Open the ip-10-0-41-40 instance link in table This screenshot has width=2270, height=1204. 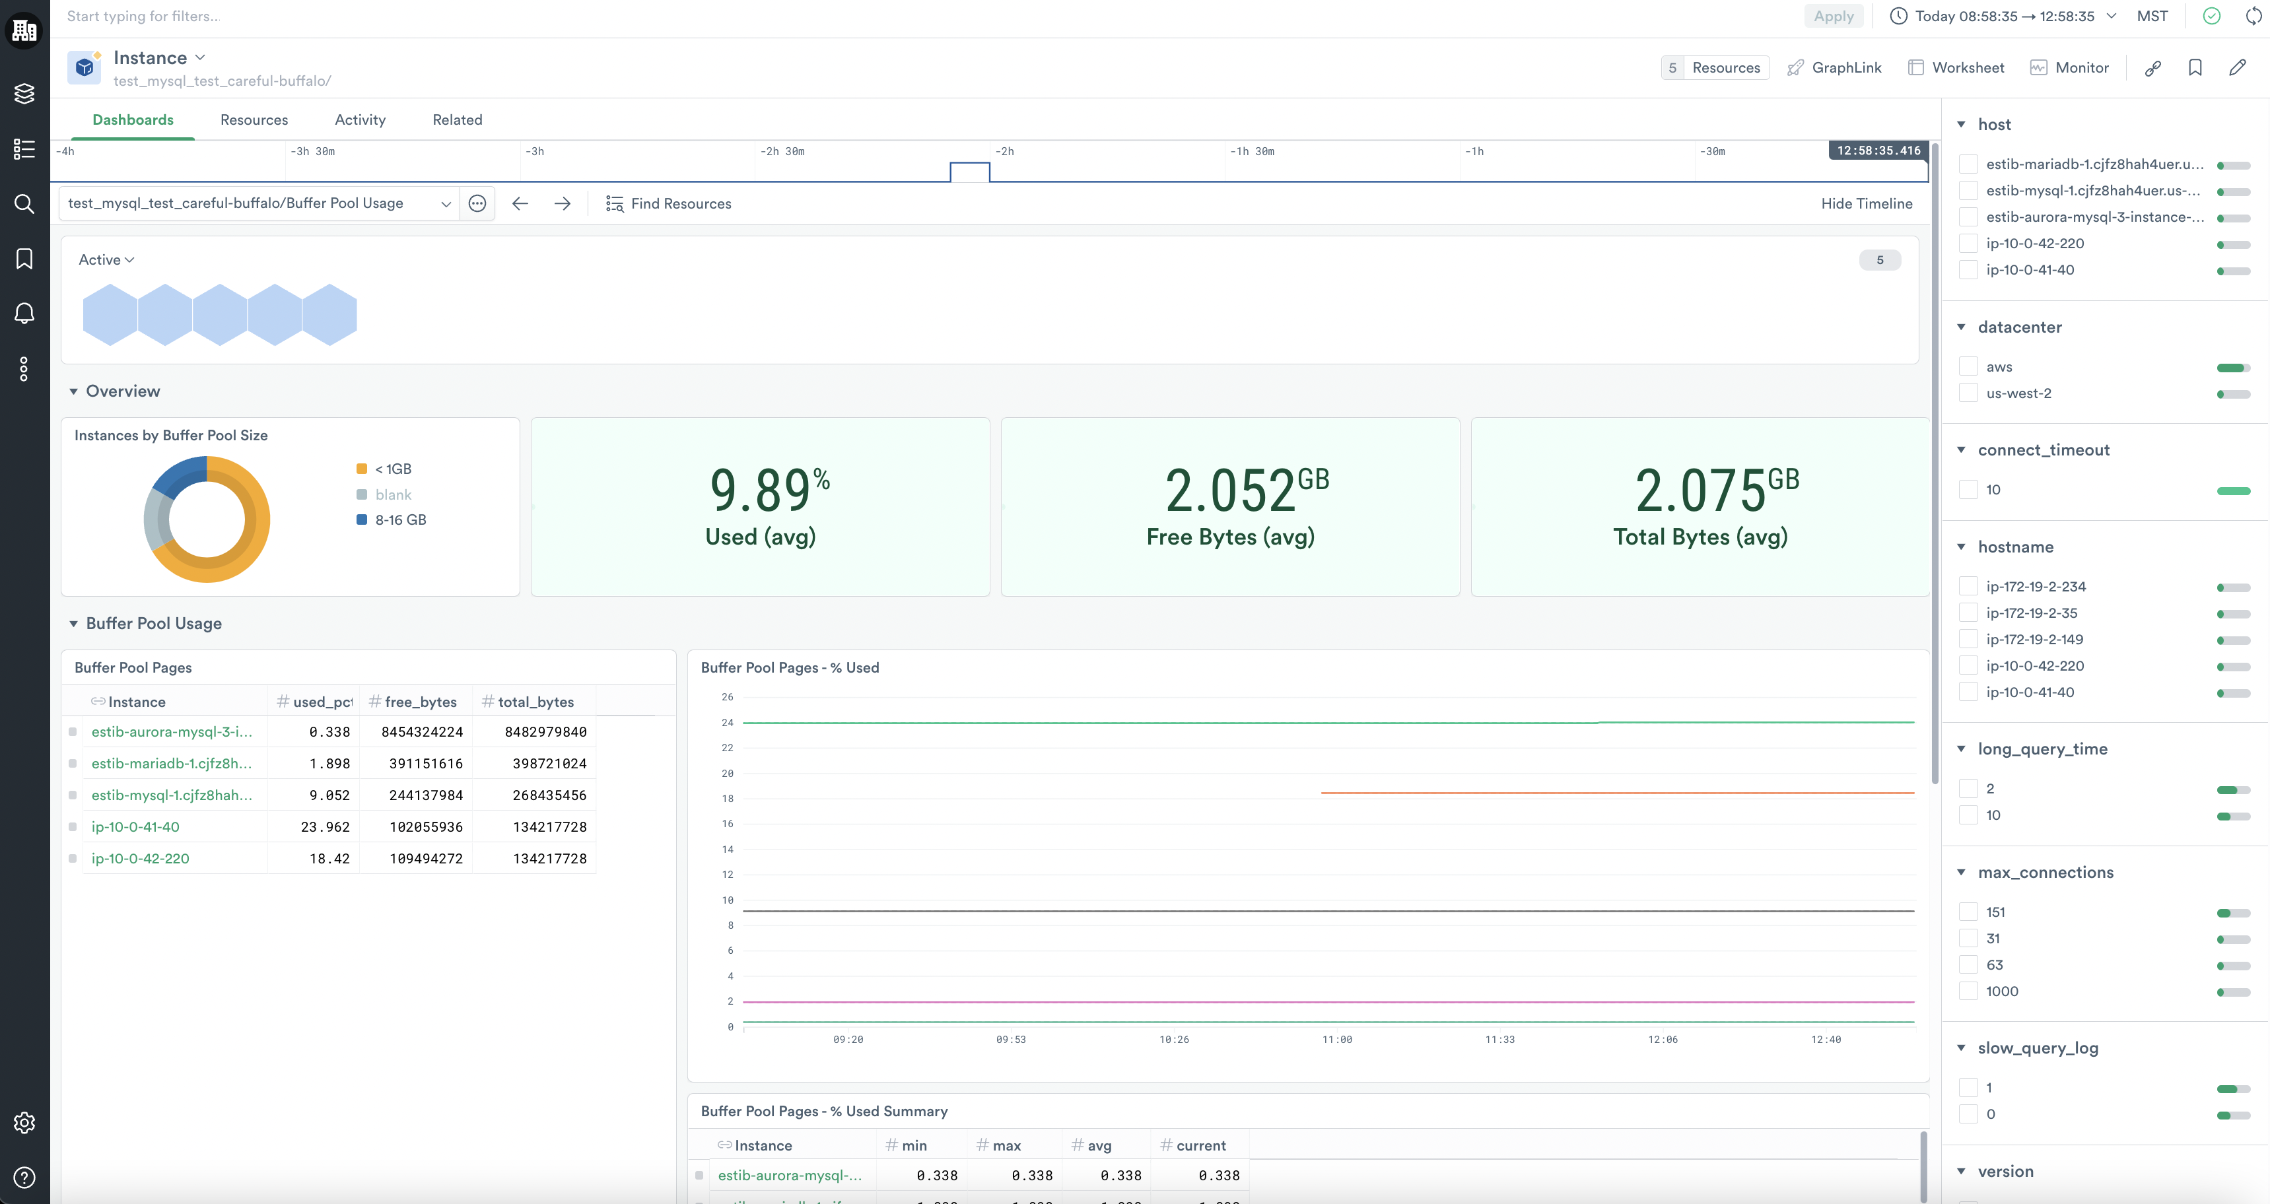click(x=136, y=826)
